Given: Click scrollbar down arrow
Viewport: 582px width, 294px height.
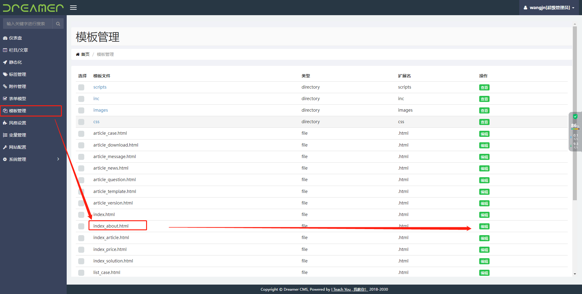Looking at the screenshot, I should pos(575,274).
